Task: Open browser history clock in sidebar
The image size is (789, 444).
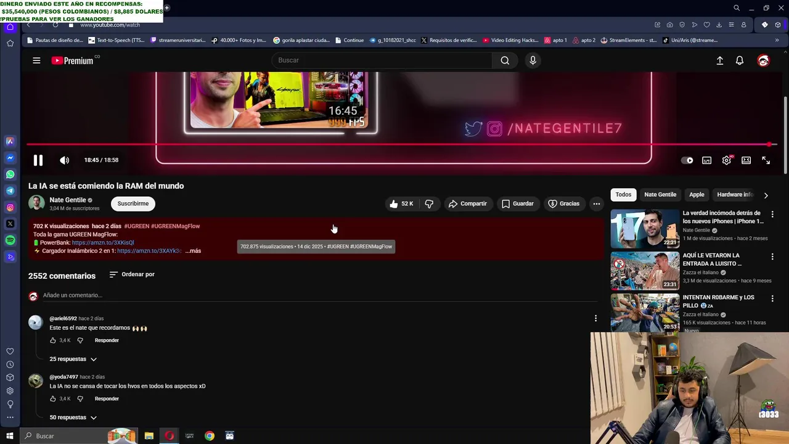Action: pyautogui.click(x=10, y=364)
